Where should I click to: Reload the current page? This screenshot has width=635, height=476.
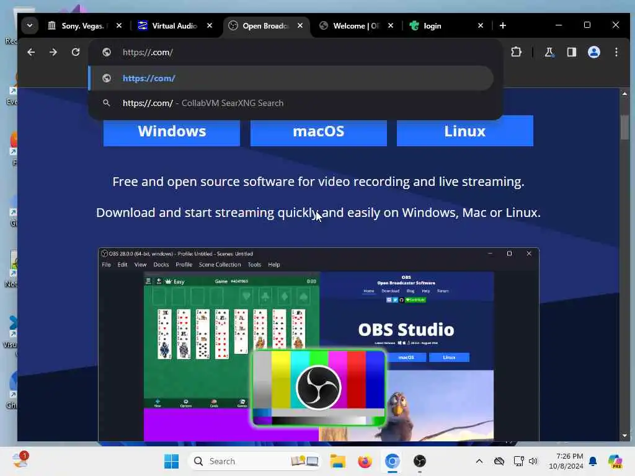(x=75, y=52)
